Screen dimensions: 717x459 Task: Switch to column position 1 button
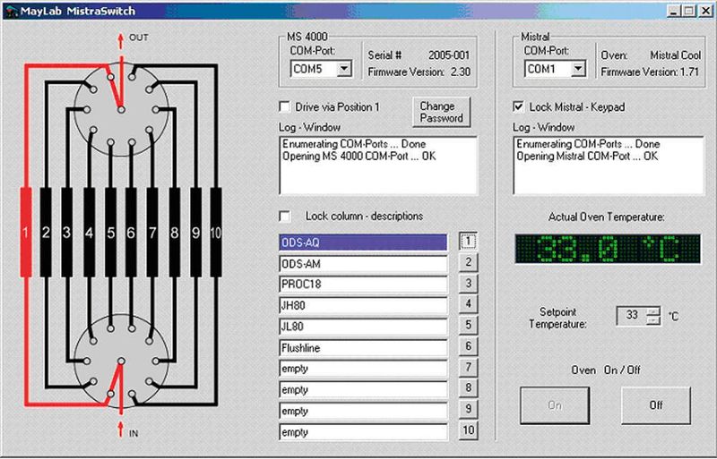(x=468, y=241)
